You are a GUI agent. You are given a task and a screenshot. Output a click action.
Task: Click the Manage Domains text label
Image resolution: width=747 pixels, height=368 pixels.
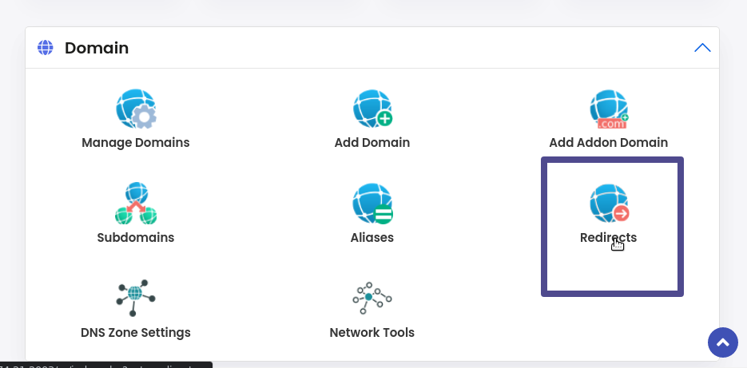click(x=136, y=142)
